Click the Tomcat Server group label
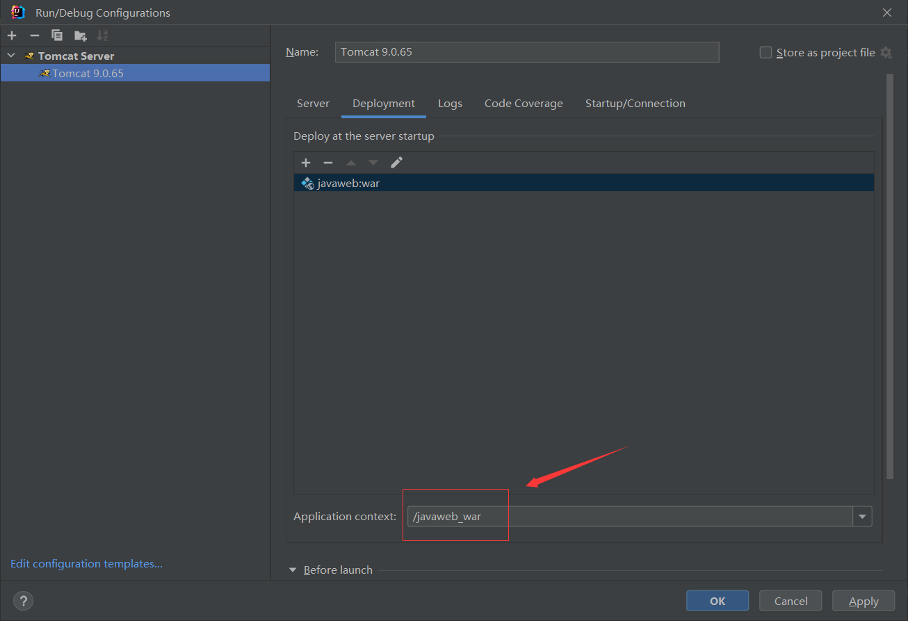 tap(76, 56)
